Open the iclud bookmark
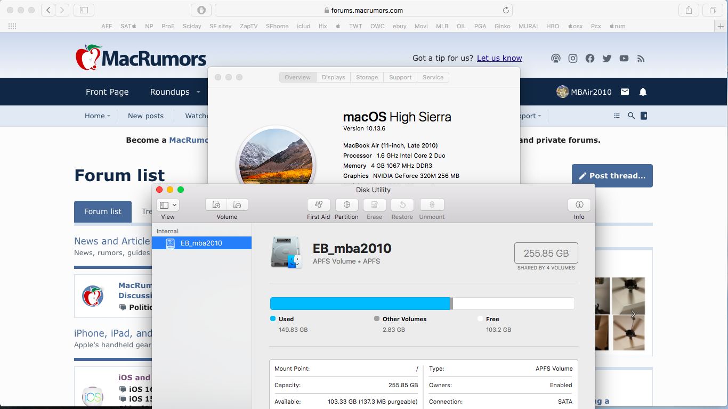Image resolution: width=728 pixels, height=409 pixels. coord(303,26)
